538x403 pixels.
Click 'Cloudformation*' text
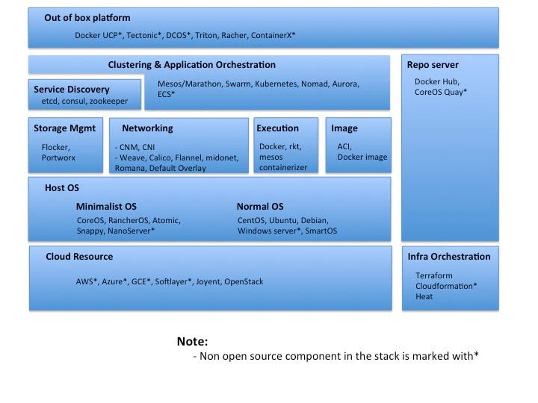click(446, 286)
